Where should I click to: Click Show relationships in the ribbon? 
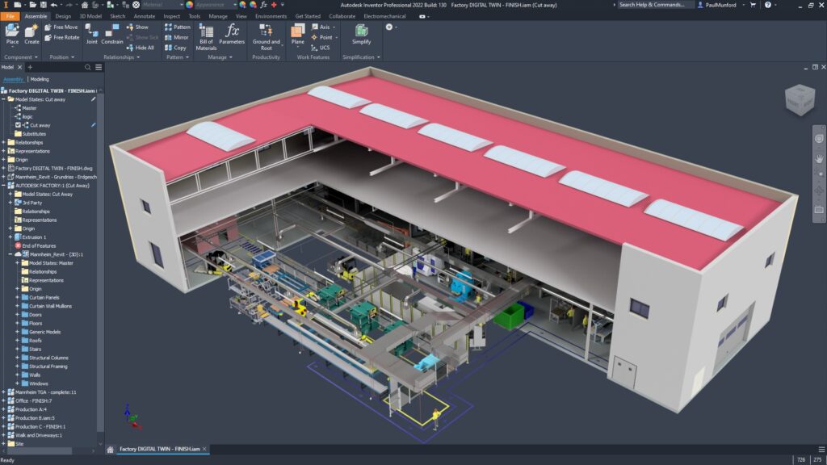(136, 27)
